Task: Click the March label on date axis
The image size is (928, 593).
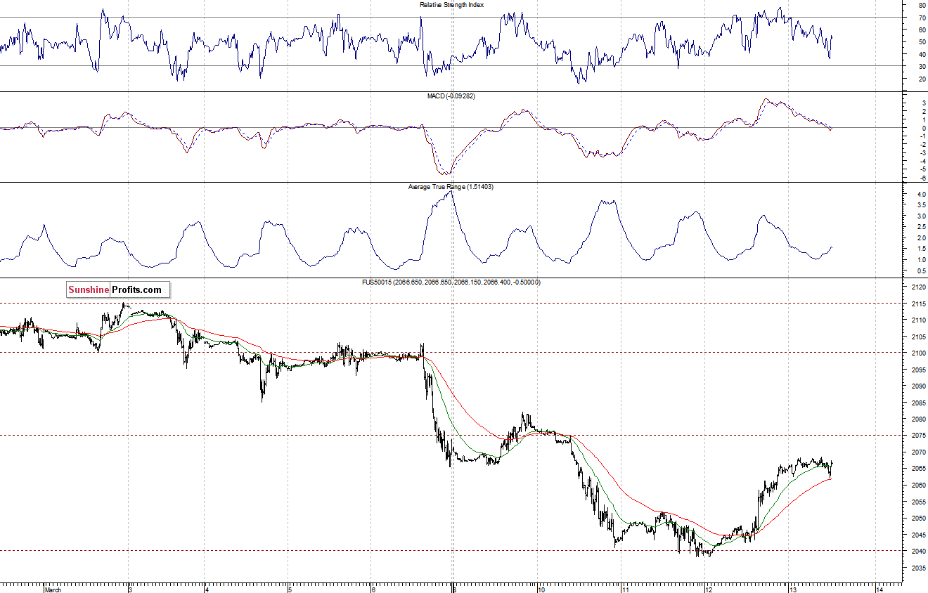Action: click(53, 589)
